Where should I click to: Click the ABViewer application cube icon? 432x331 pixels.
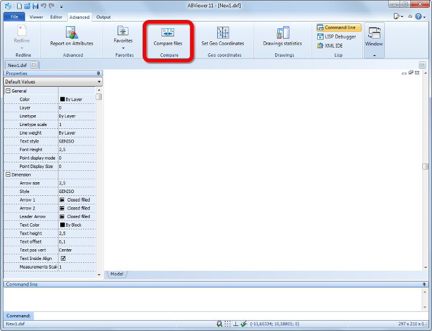[9, 6]
